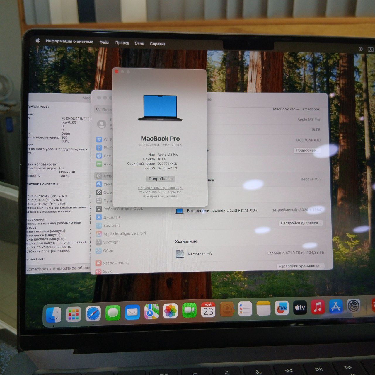
Task: Select Сеть in Settings sidebar
Action: [104, 156]
